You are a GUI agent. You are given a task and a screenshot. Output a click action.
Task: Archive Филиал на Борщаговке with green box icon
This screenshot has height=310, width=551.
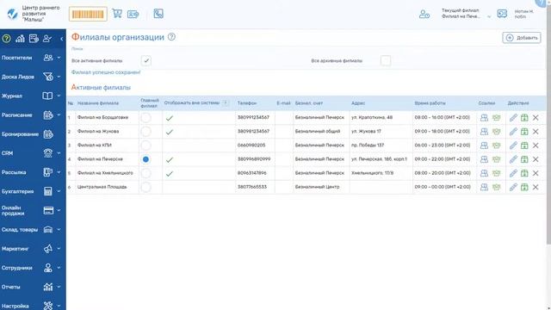point(524,118)
